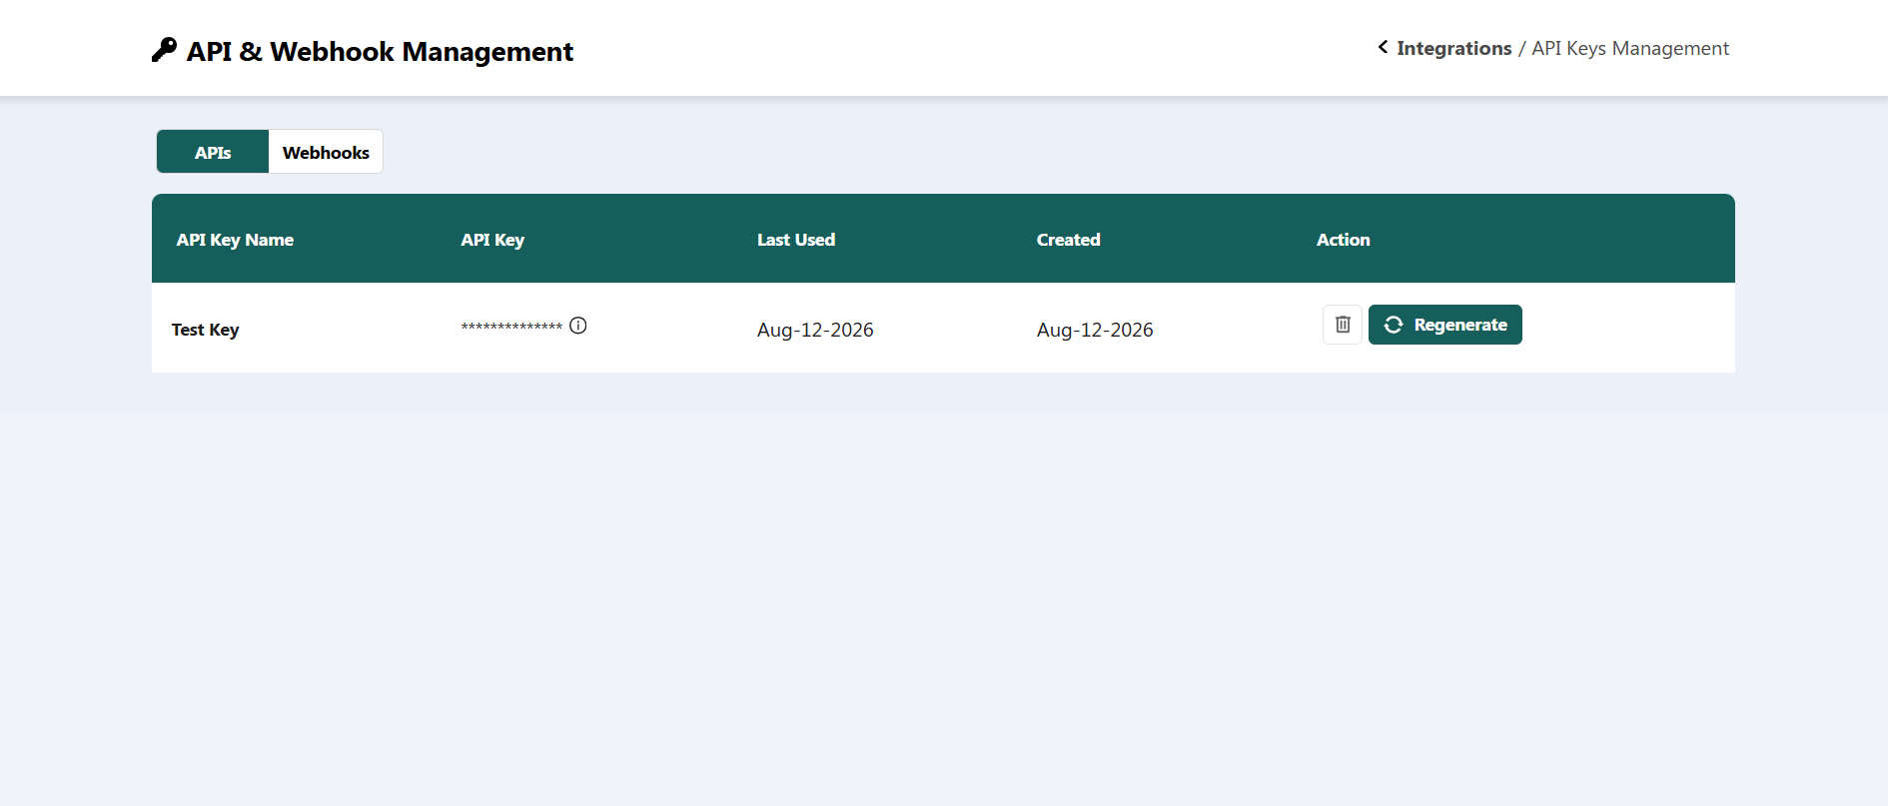Screen dimensions: 1888x806
Task: Click the Last Used date Aug-12-2026
Action: pos(815,330)
